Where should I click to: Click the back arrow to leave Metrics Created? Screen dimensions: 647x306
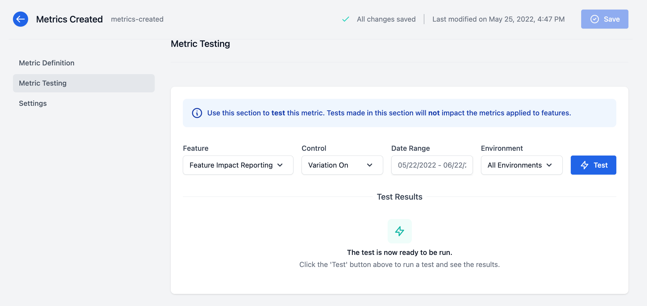(21, 19)
